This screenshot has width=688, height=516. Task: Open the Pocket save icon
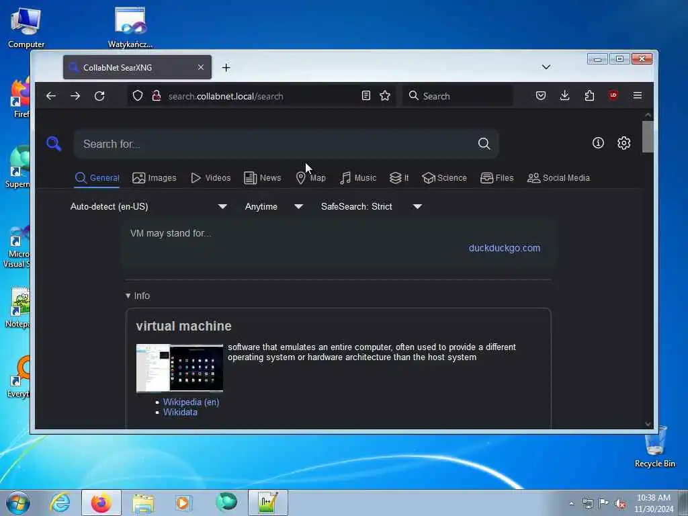(541, 95)
